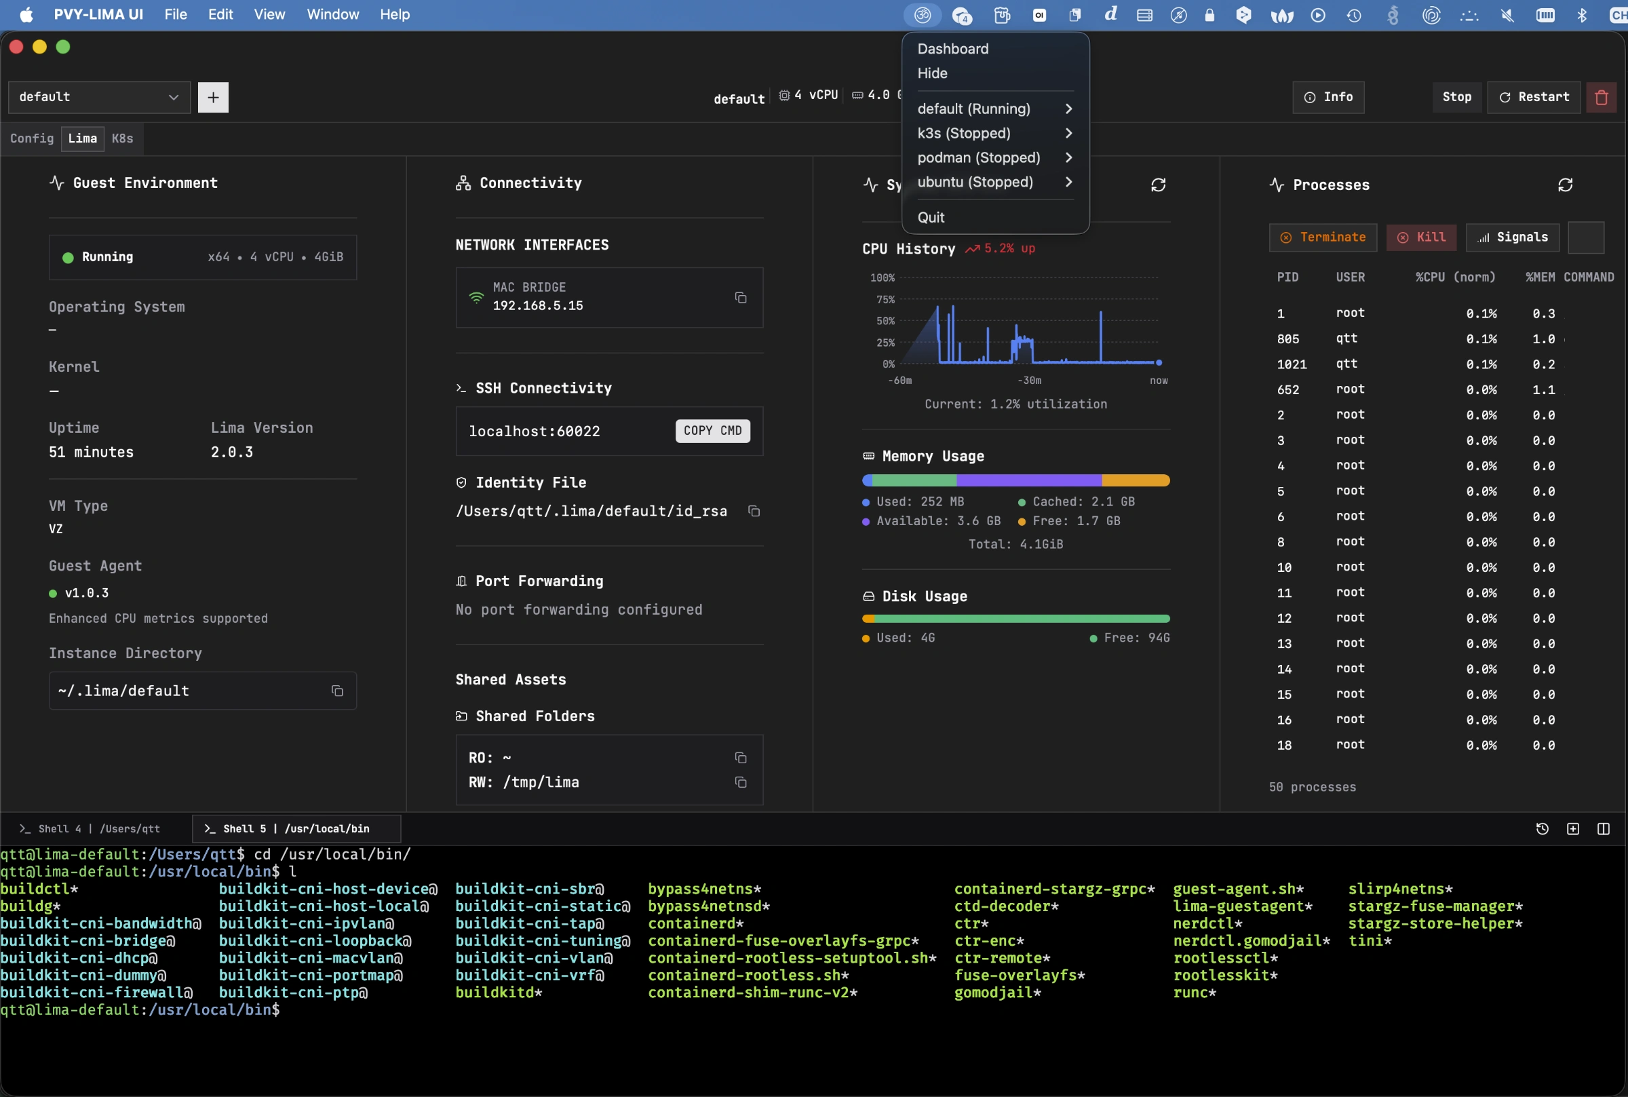Switch to the Config tab

tap(31, 138)
